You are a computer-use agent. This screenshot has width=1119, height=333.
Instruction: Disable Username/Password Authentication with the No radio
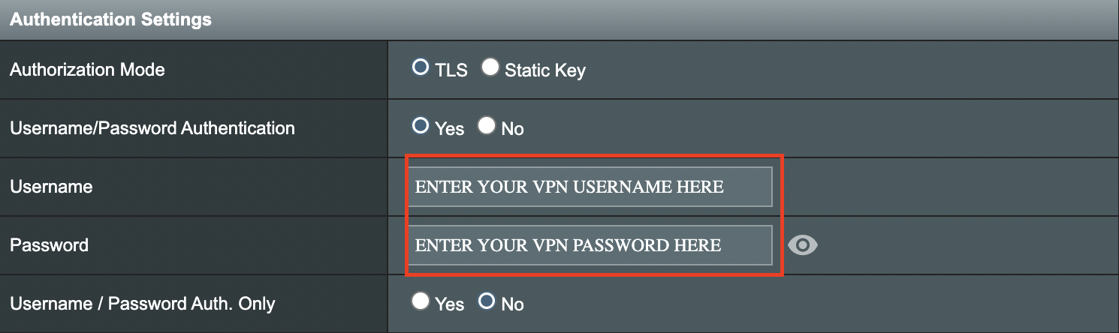pyautogui.click(x=487, y=125)
